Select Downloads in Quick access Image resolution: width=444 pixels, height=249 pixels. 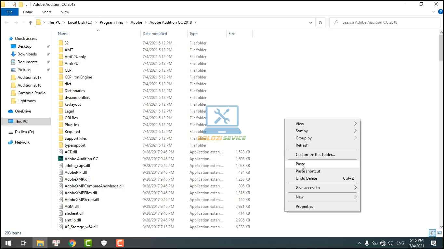[27, 54]
